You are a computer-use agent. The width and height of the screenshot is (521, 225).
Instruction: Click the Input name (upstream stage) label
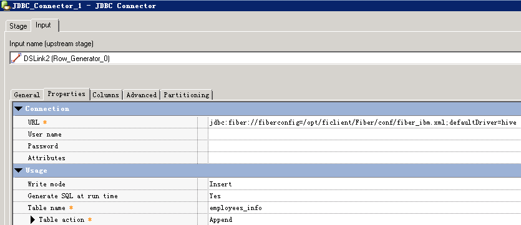[51, 44]
